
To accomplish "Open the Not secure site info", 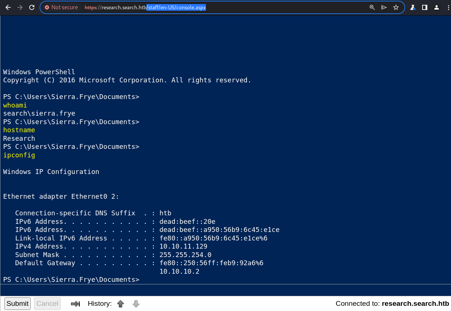I will click(61, 7).
